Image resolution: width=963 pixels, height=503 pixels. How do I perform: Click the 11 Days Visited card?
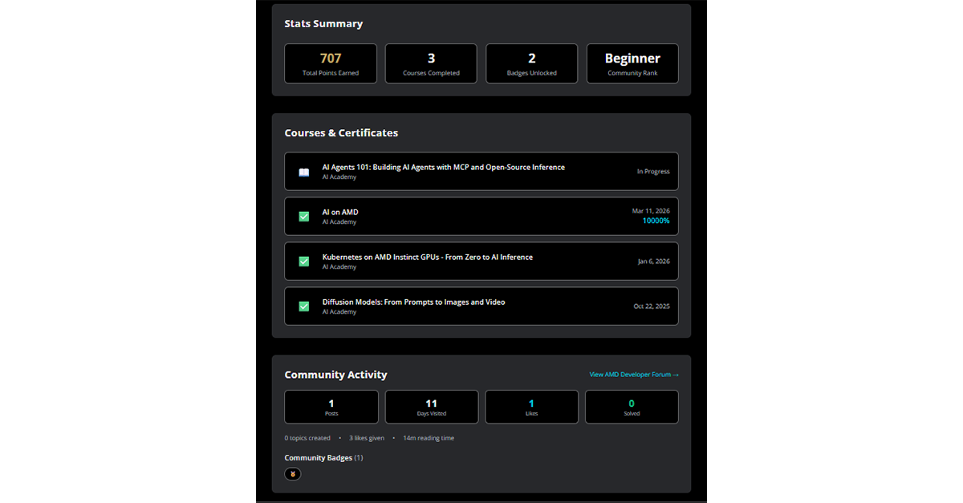pos(431,407)
